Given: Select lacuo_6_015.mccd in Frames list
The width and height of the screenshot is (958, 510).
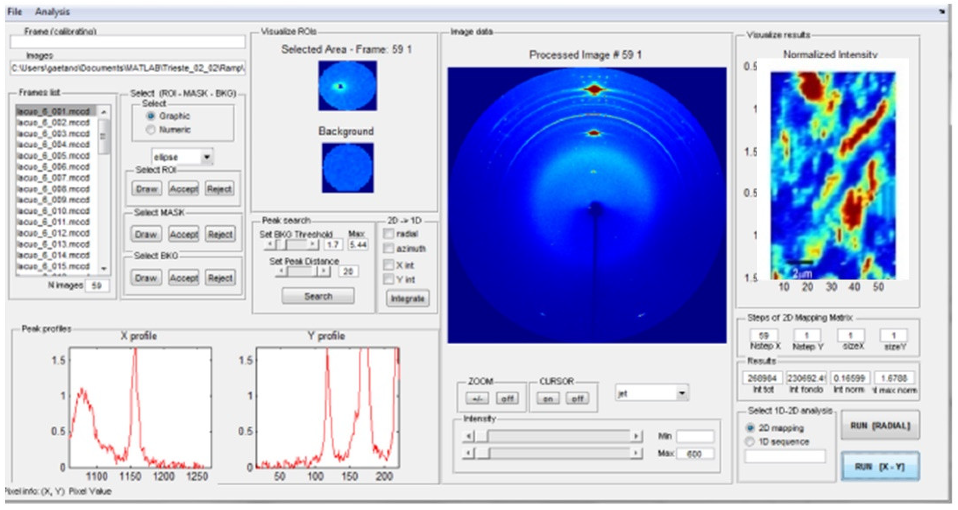Looking at the screenshot, I should (56, 266).
